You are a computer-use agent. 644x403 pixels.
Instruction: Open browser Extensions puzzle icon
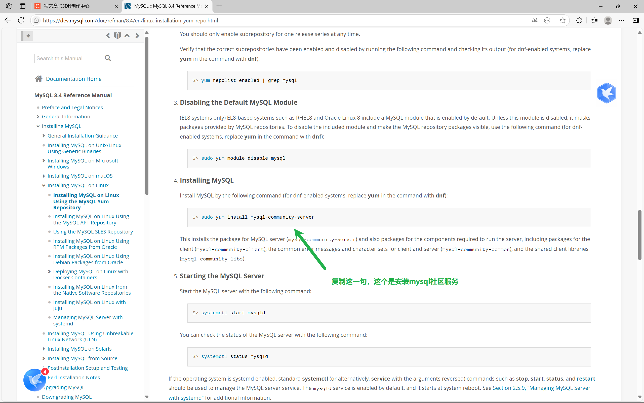(x=579, y=20)
